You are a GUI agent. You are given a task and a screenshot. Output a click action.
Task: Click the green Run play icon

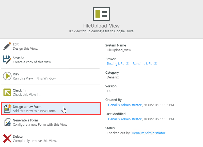point(7,76)
